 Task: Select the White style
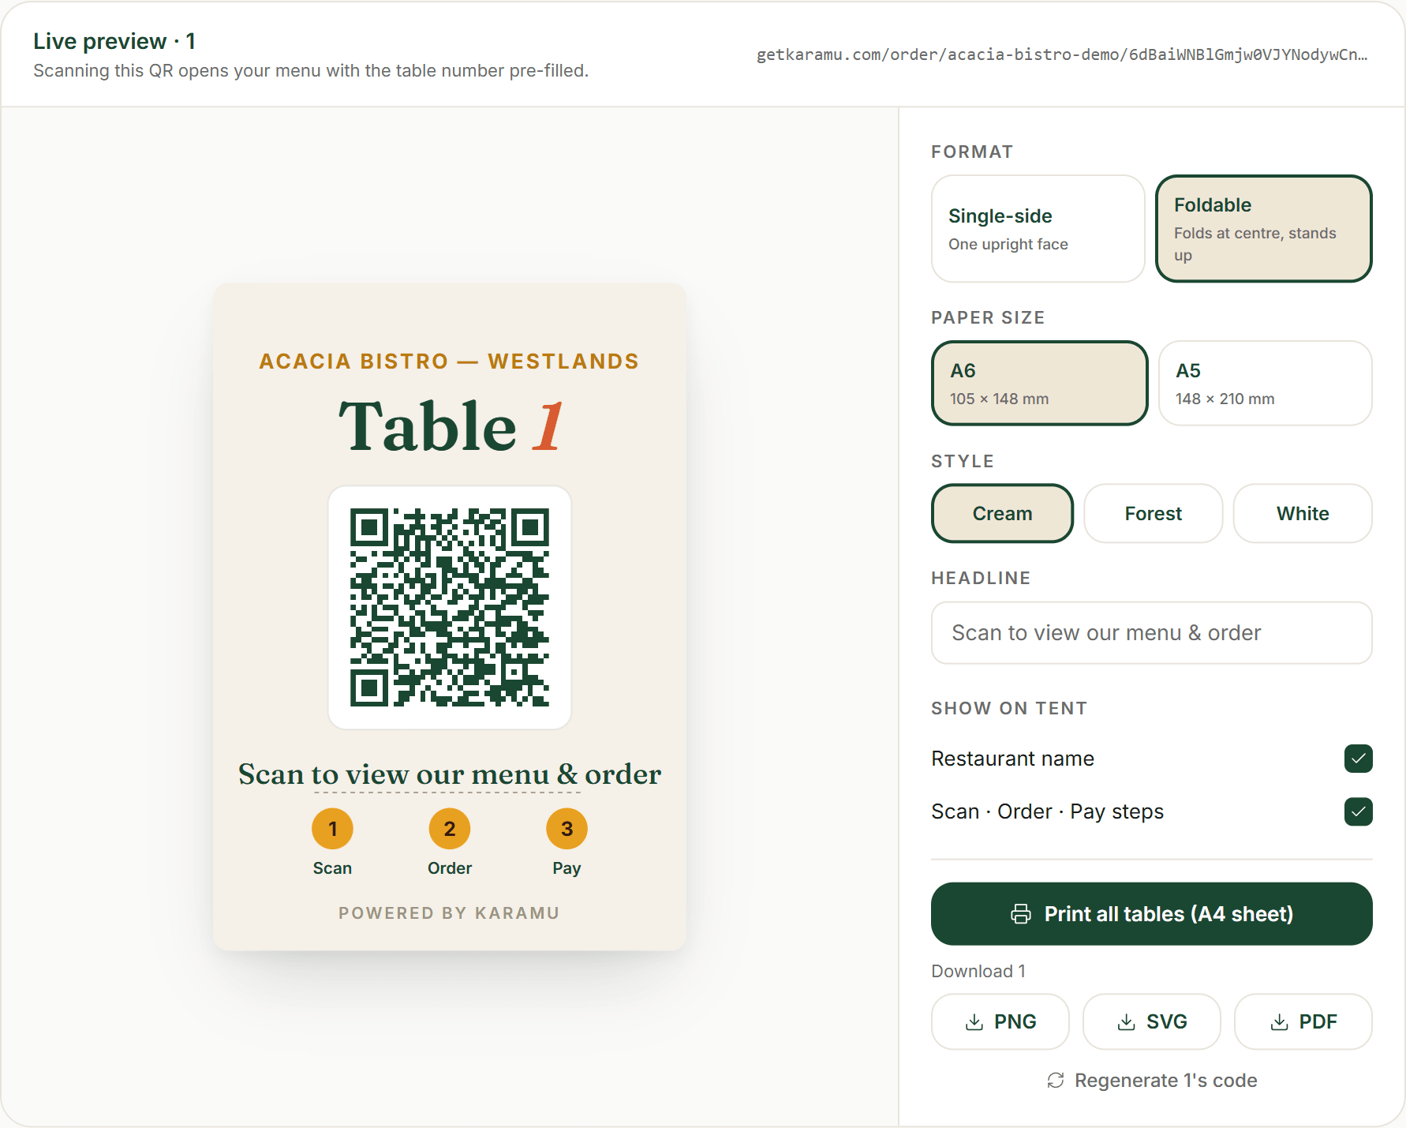[1303, 514]
